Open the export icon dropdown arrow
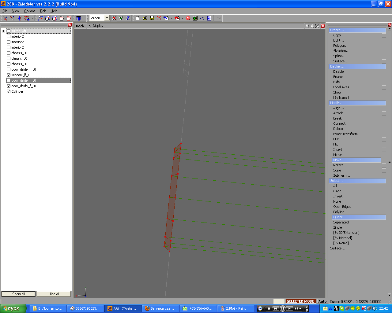 tap(182, 18)
